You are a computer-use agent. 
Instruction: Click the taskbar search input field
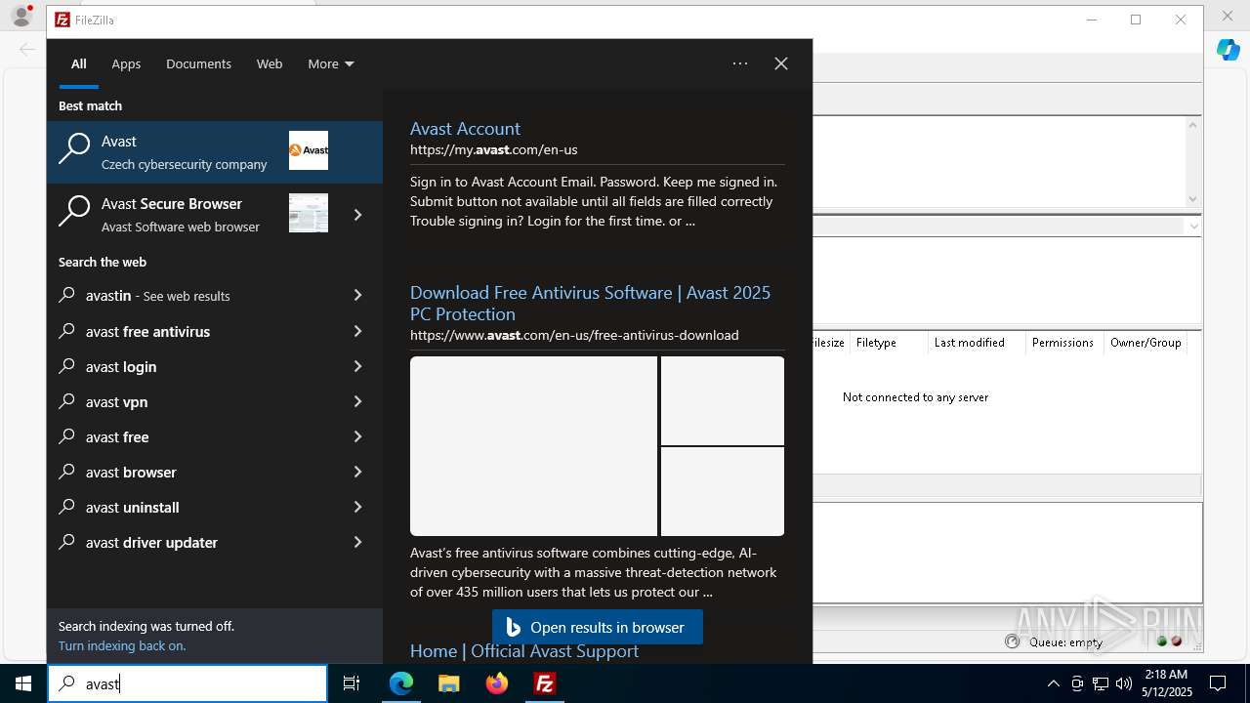pyautogui.click(x=187, y=683)
